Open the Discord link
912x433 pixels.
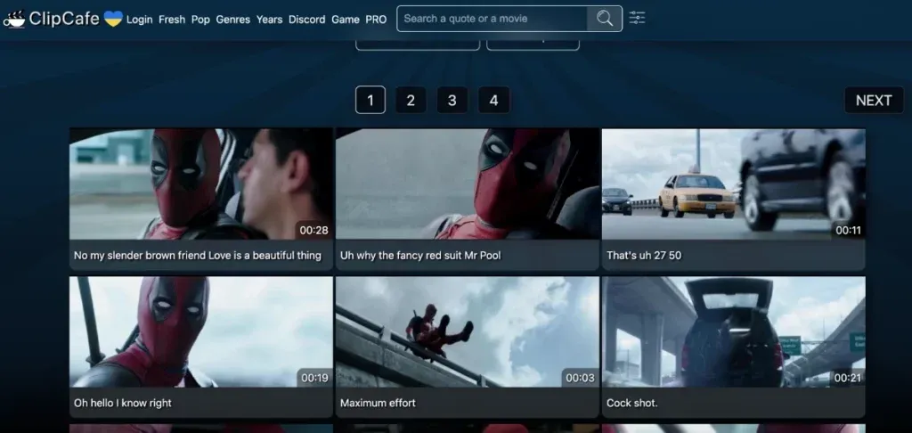(x=307, y=20)
